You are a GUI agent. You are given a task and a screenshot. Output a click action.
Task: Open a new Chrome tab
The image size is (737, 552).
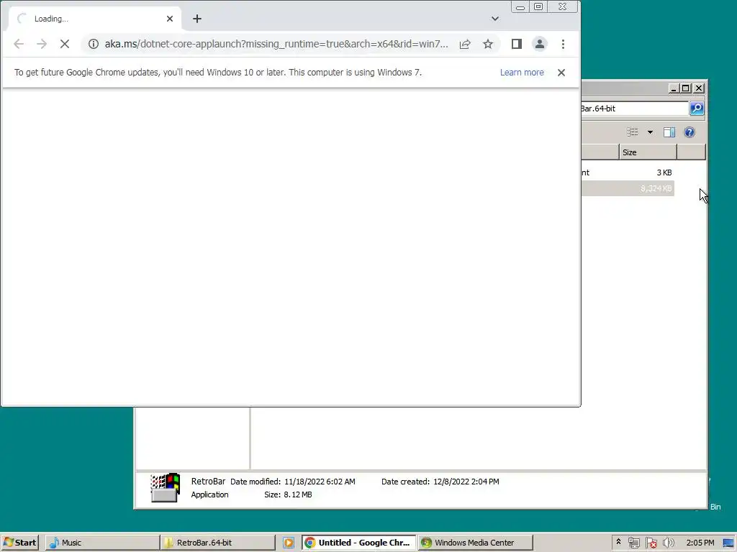197,19
